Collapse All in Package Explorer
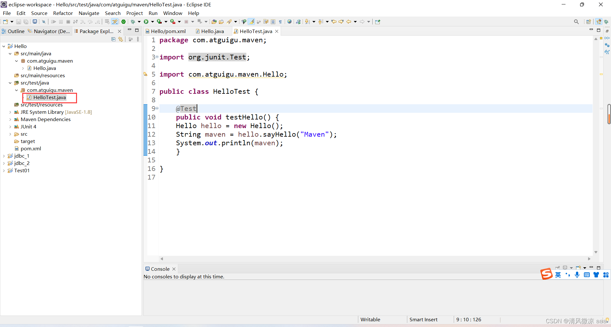Image resolution: width=611 pixels, height=327 pixels. click(x=113, y=39)
